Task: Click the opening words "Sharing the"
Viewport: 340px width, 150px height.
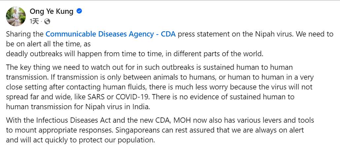Action: pos(25,34)
